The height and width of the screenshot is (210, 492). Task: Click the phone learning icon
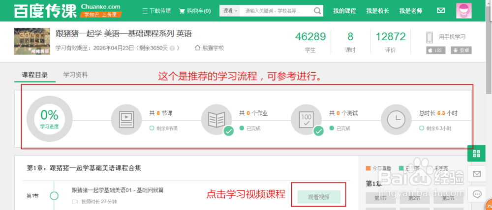point(430,37)
